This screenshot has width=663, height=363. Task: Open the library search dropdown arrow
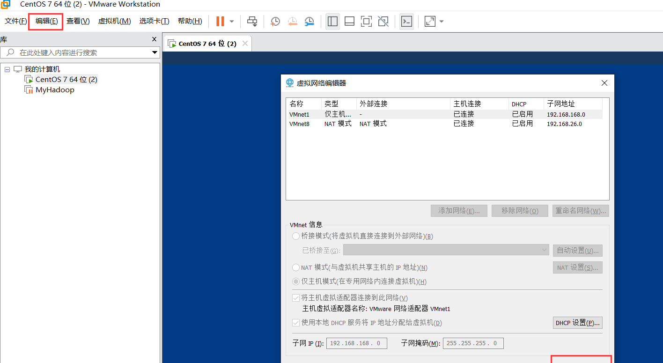155,52
